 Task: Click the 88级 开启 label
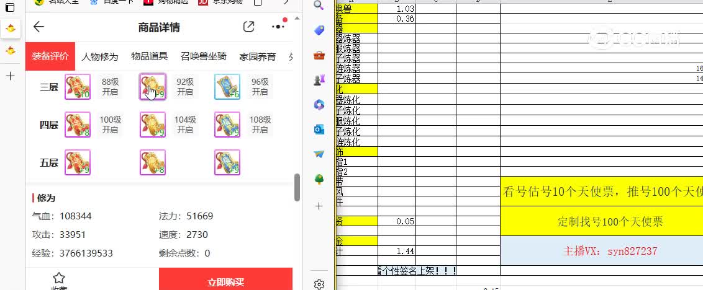pos(110,87)
